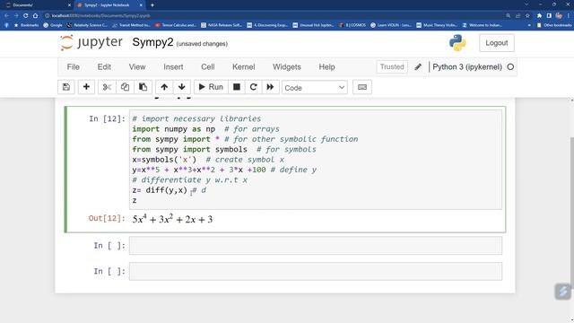Move the selected cell down
The width and height of the screenshot is (574, 323).
click(181, 87)
